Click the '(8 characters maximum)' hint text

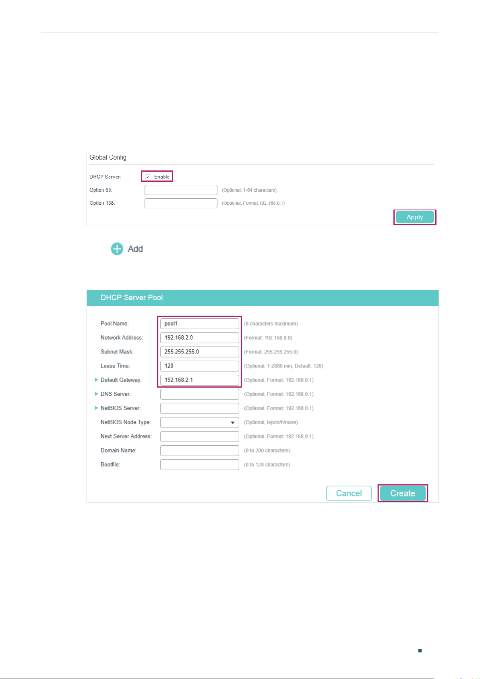coord(271,324)
